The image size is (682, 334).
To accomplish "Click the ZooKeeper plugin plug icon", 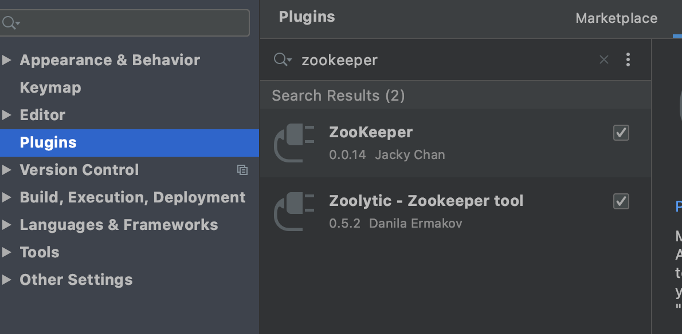I will pos(295,143).
